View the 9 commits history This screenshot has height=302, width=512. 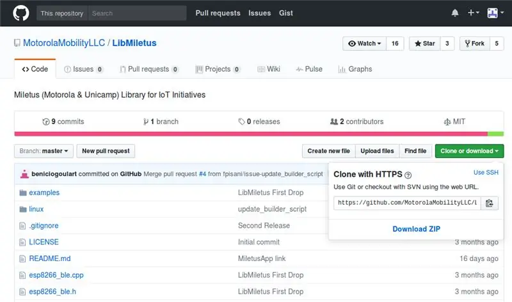click(x=63, y=122)
